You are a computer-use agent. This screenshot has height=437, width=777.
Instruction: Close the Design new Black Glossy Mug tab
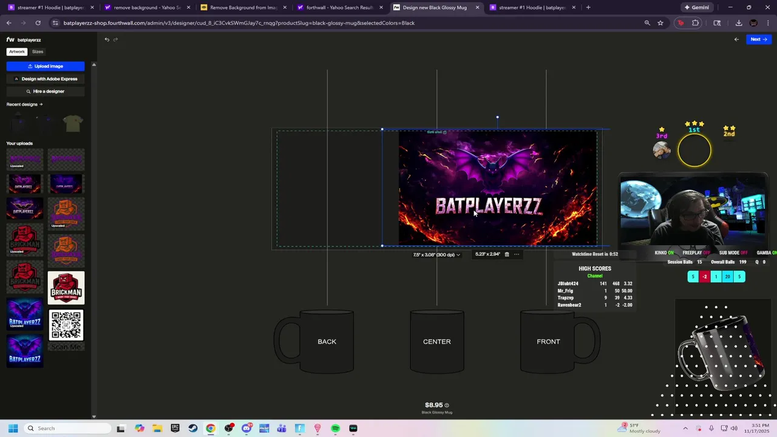(x=477, y=7)
